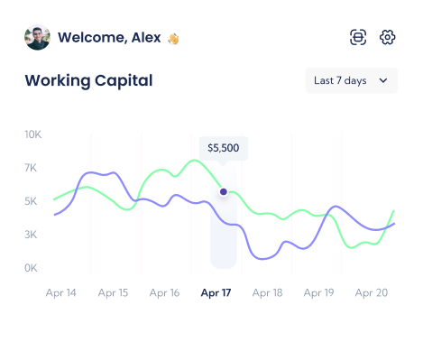Open settings via gear icon
This screenshot has width=423, height=351.
point(387,37)
